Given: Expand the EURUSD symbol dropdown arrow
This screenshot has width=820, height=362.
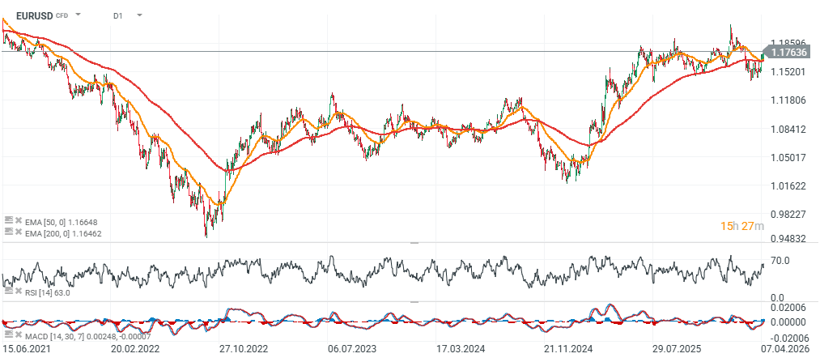Looking at the screenshot, I should 78,15.
